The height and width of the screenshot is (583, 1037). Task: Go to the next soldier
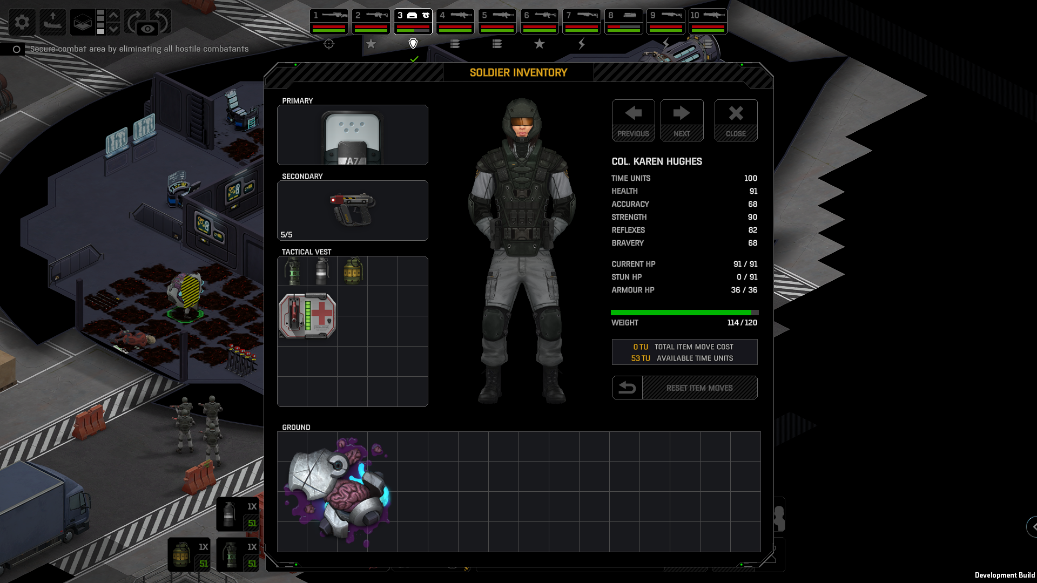(682, 120)
